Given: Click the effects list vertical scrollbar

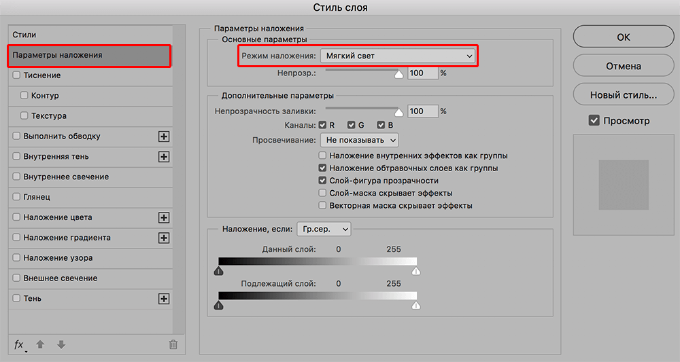Looking at the screenshot, I should click(179, 180).
